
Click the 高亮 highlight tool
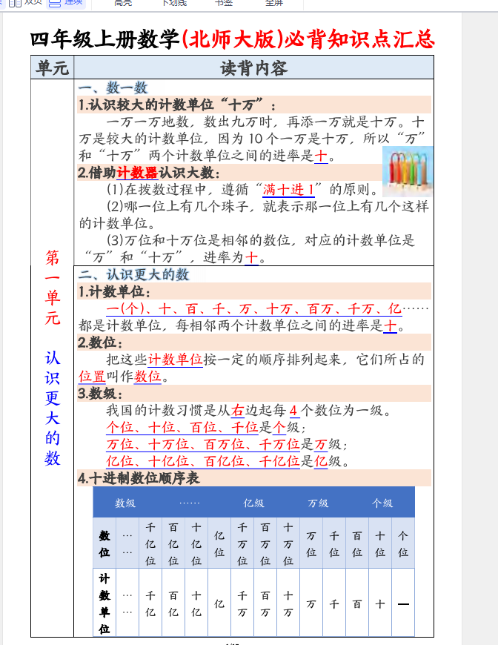coord(124,3)
